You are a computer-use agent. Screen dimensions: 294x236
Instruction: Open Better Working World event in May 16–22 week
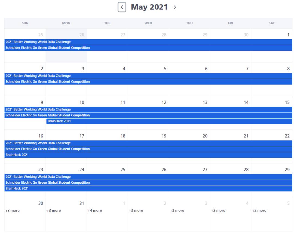[x=148, y=143]
